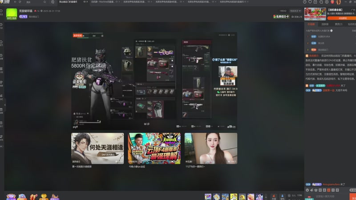
Task: Open 何处天涯相逢 recommended stream thumbnail
Action: (97, 148)
